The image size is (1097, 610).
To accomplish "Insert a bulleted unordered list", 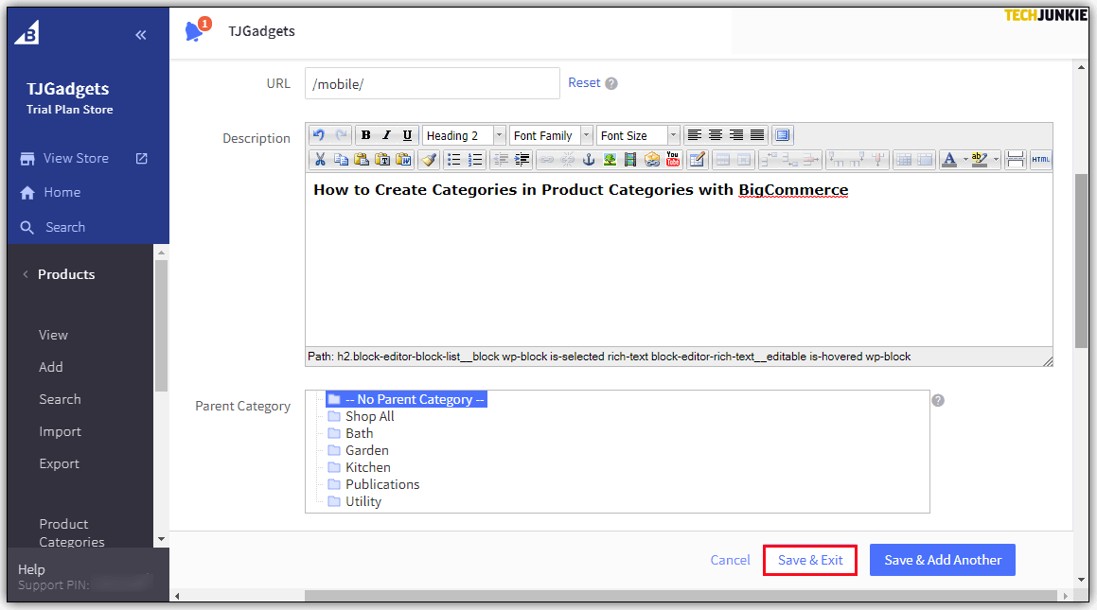I will click(x=454, y=160).
